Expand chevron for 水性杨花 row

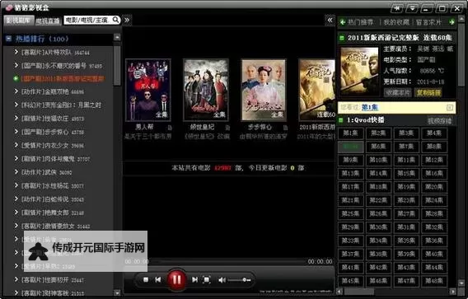[16, 185]
